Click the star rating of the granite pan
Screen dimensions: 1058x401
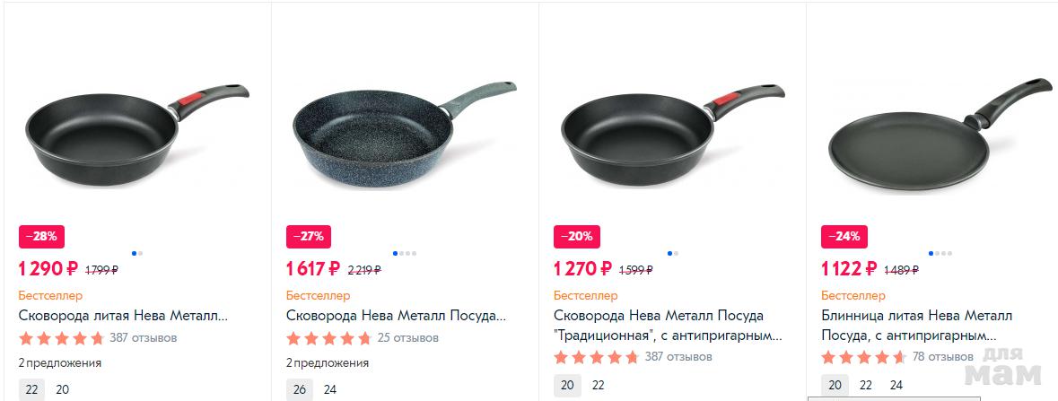(x=328, y=339)
